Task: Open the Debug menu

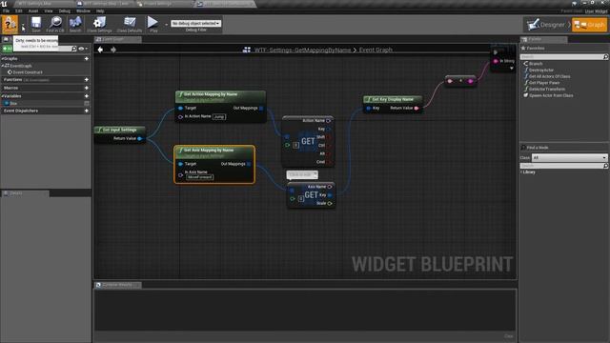Action: tap(65, 10)
